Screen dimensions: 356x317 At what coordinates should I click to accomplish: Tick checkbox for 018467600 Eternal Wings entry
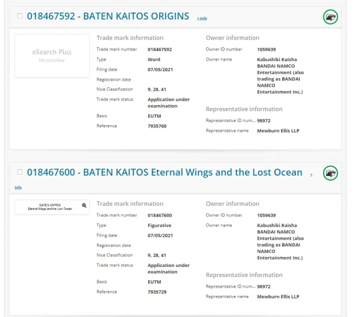point(20,172)
